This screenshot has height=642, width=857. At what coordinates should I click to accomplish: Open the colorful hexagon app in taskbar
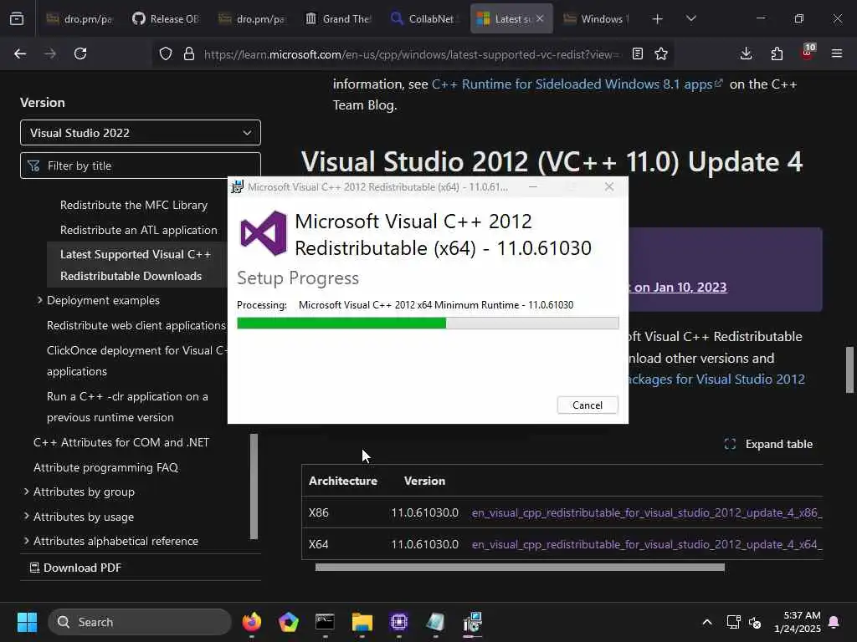289,622
